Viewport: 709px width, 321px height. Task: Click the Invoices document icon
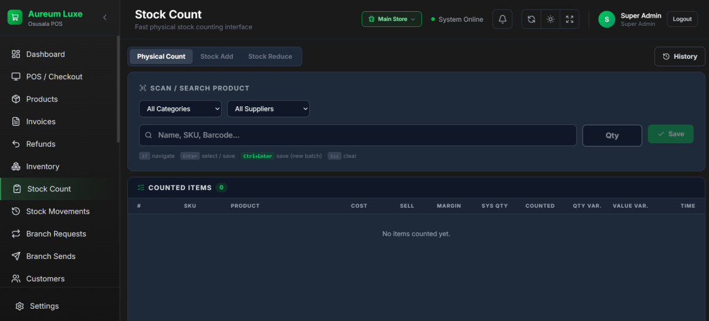tap(16, 121)
